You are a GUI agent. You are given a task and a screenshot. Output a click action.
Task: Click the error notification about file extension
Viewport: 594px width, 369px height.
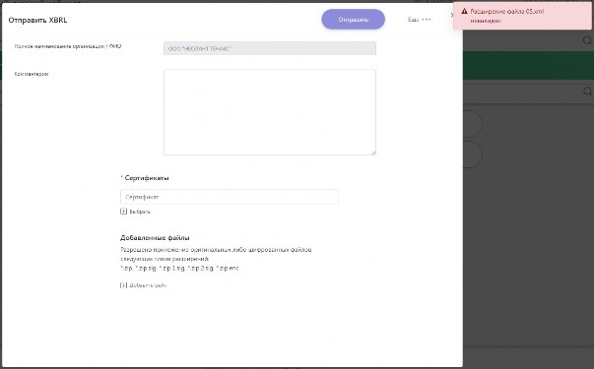(x=523, y=16)
